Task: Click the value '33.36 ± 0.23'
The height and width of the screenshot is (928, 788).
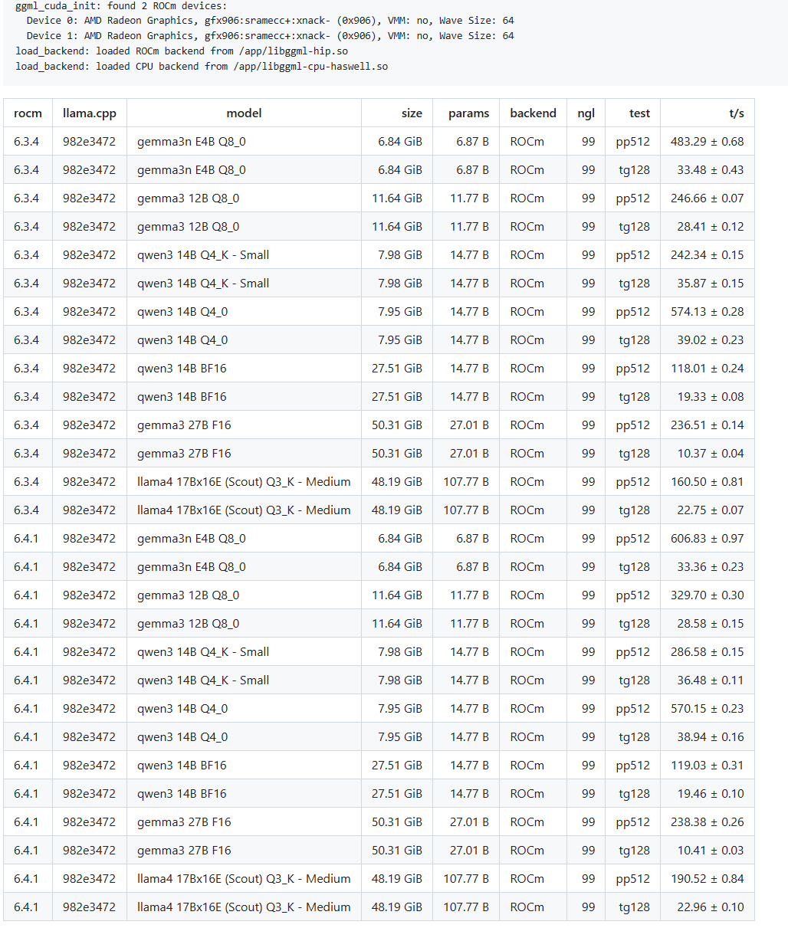Action: [710, 567]
